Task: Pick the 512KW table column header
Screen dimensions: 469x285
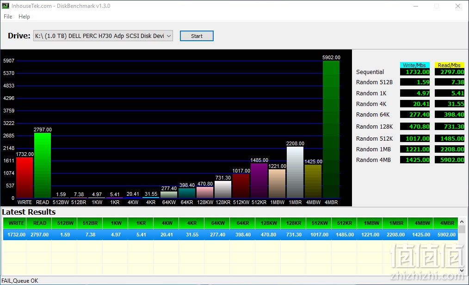Action: coord(319,223)
